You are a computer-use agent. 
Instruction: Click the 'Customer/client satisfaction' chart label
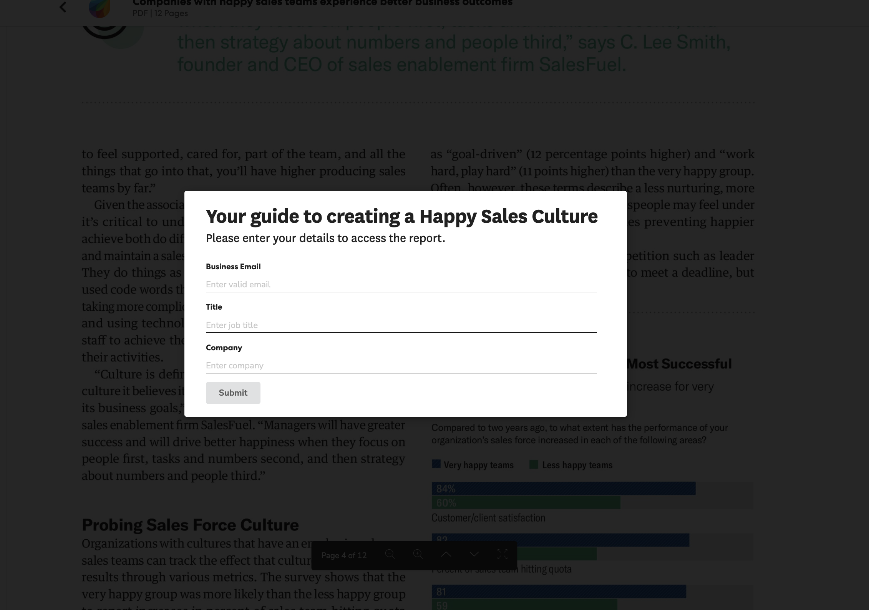click(x=488, y=518)
